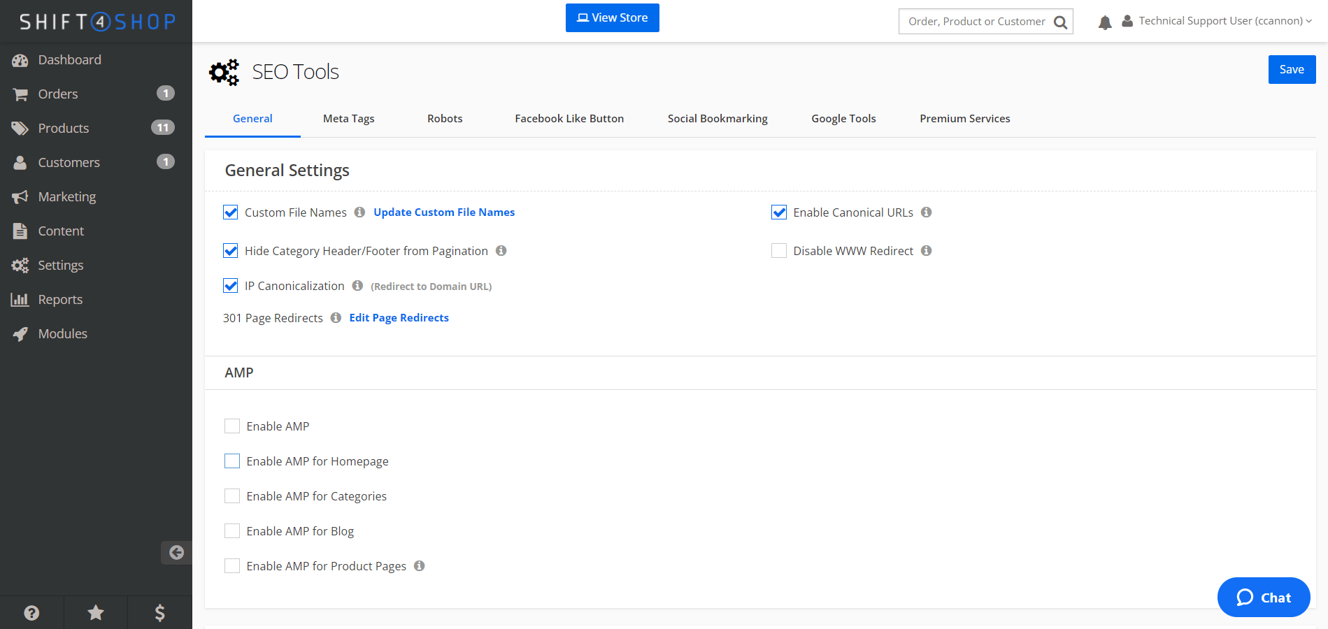1328x629 pixels.
Task: Click the Order, Product or Customer search field
Action: click(979, 21)
